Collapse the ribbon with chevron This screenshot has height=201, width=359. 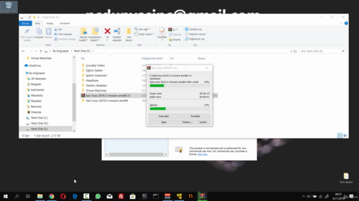click(342, 23)
